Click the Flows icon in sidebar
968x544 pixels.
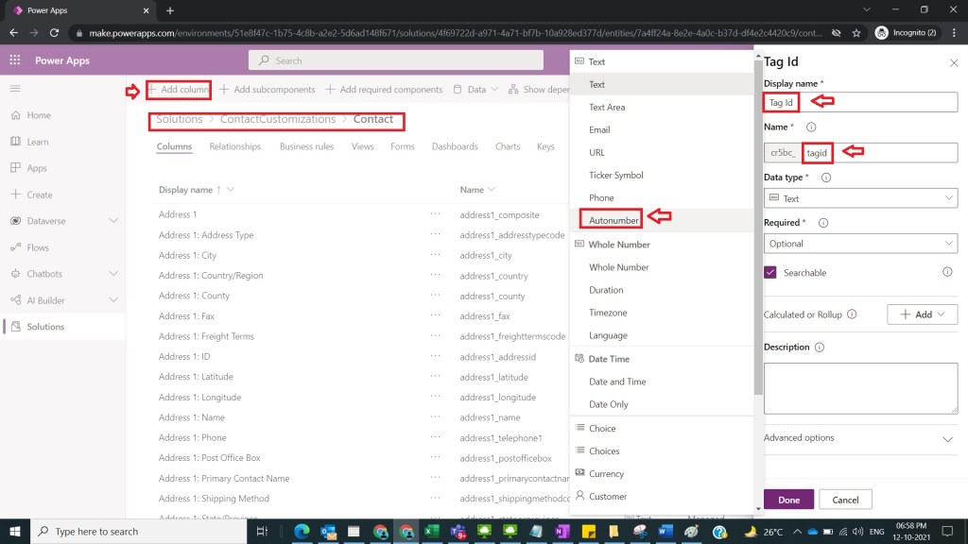tap(15, 247)
